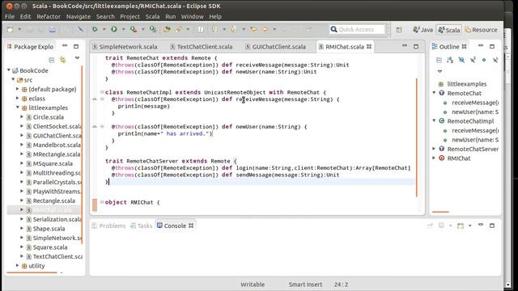Click the Previous Annotation icon
This screenshot has width=518, height=291.
click(234, 30)
